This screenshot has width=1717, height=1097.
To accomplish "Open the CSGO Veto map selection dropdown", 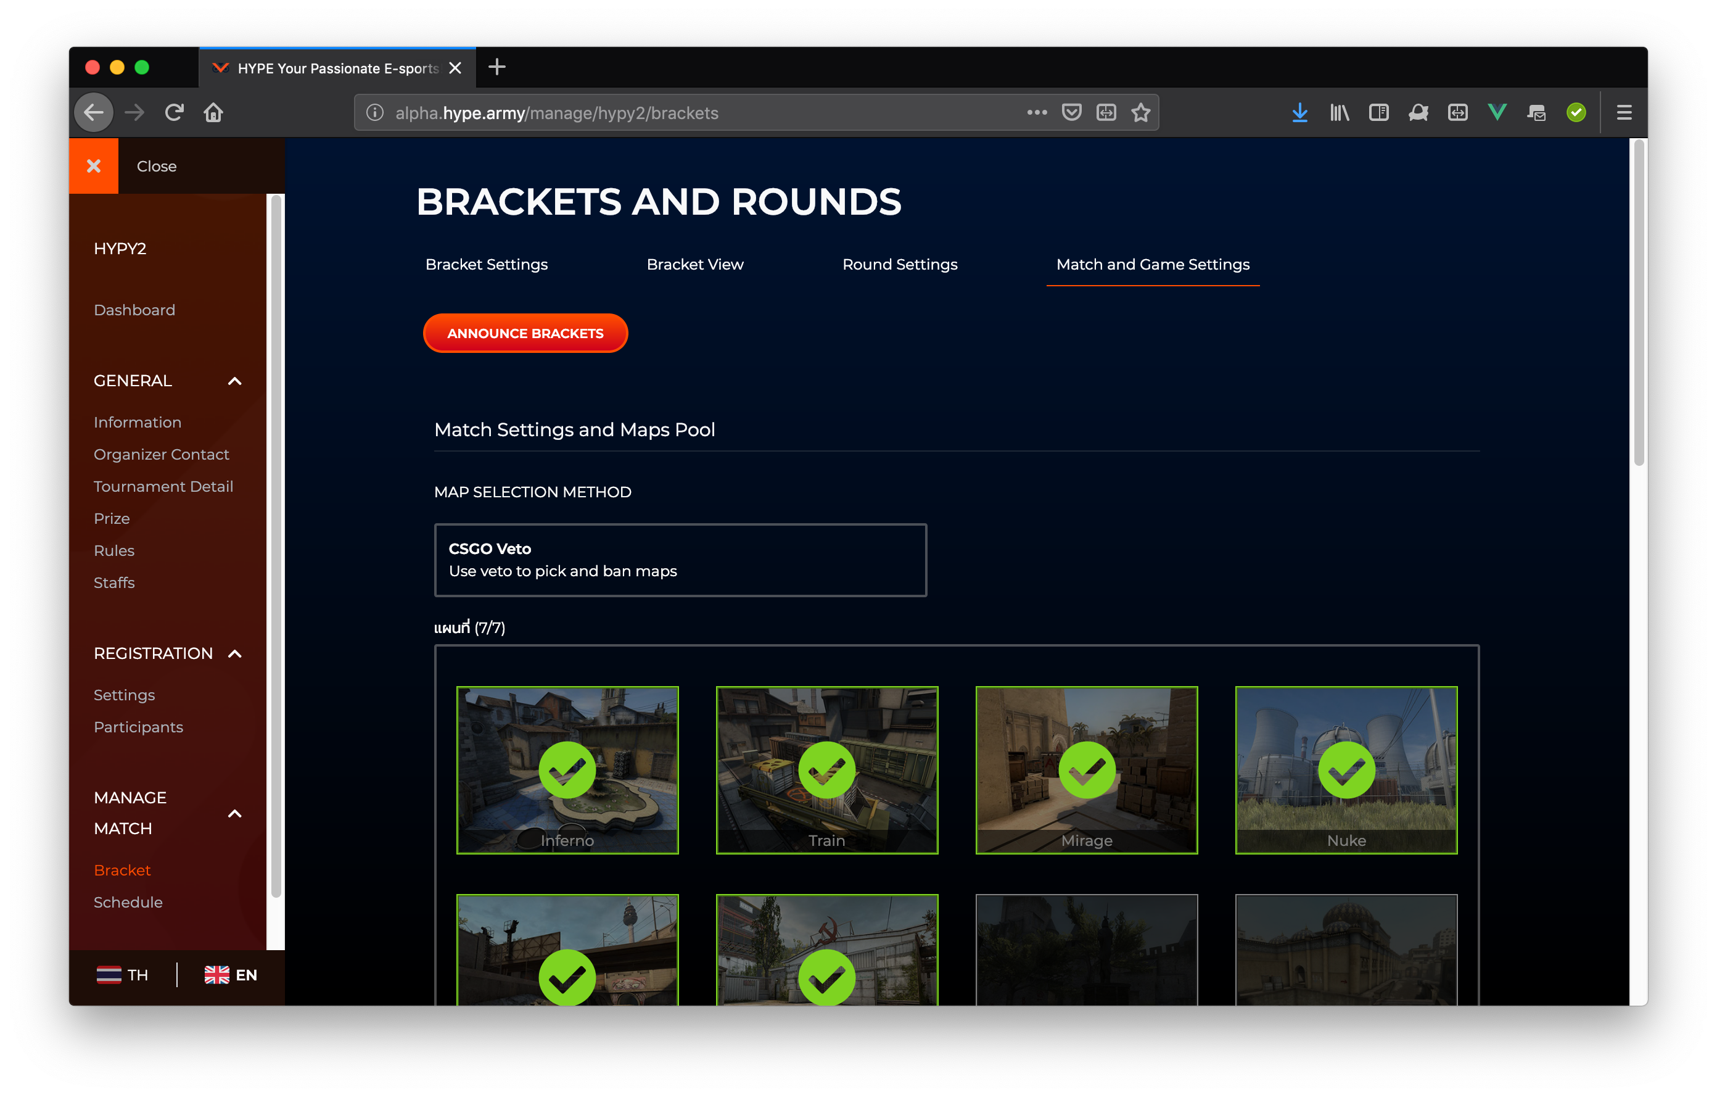I will (x=680, y=560).
